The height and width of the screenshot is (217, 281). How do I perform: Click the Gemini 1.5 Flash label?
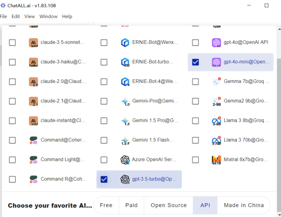pos(153,140)
